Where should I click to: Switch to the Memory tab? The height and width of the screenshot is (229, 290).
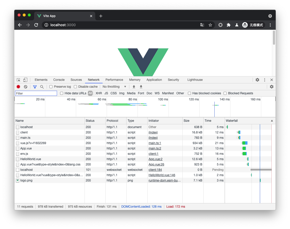pyautogui.click(x=135, y=80)
